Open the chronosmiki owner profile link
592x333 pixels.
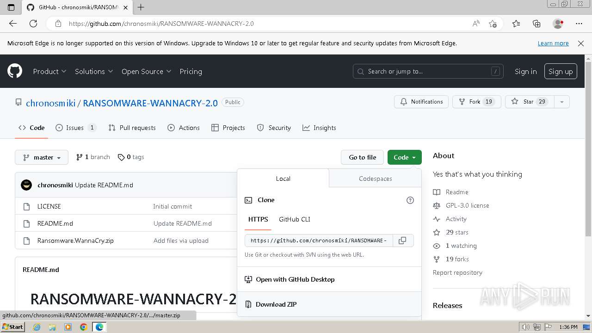(x=50, y=103)
